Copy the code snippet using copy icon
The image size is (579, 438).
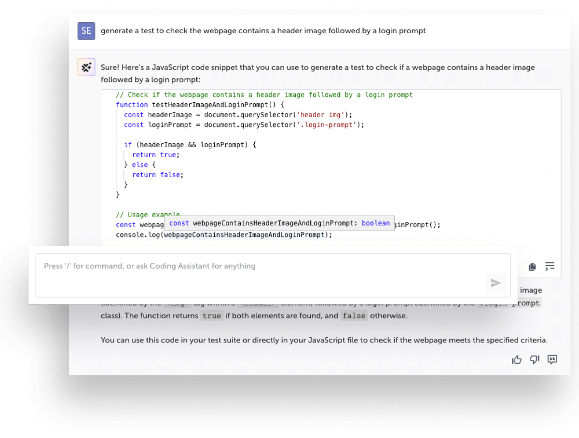pyautogui.click(x=532, y=266)
